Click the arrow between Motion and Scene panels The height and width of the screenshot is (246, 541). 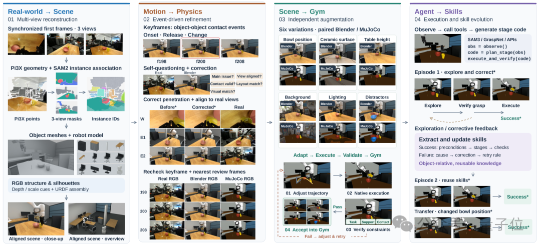(x=269, y=122)
